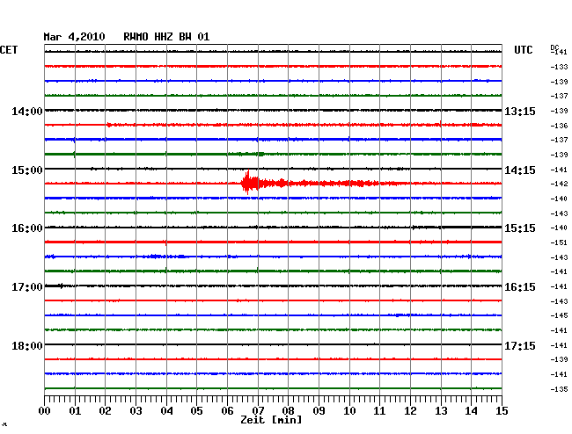Click the DC offset value -135

559,389
